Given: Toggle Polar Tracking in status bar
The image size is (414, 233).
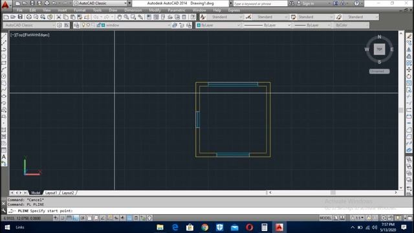Looking at the screenshot, I should 82,218.
